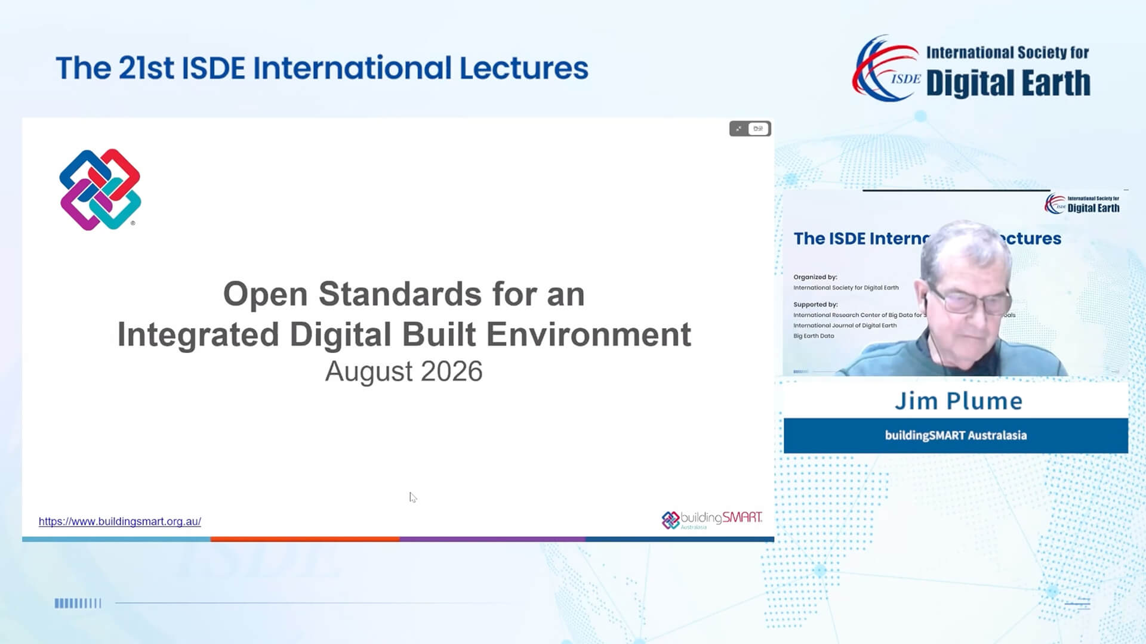Click the striped bar indicator at bottom left

pyautogui.click(x=78, y=603)
